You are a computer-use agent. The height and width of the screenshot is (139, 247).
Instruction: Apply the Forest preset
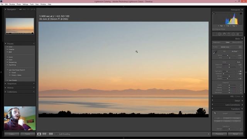[14, 73]
